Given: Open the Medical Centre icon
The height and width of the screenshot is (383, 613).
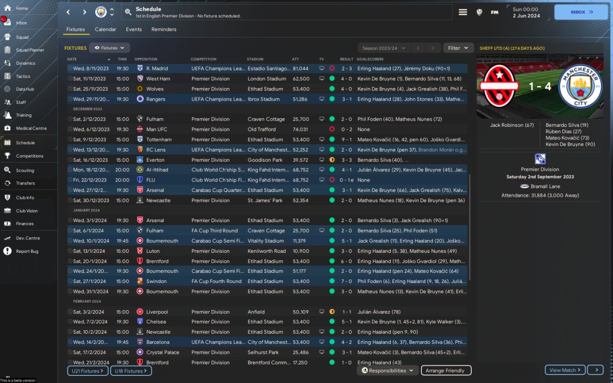Looking at the screenshot, I should click(7, 128).
